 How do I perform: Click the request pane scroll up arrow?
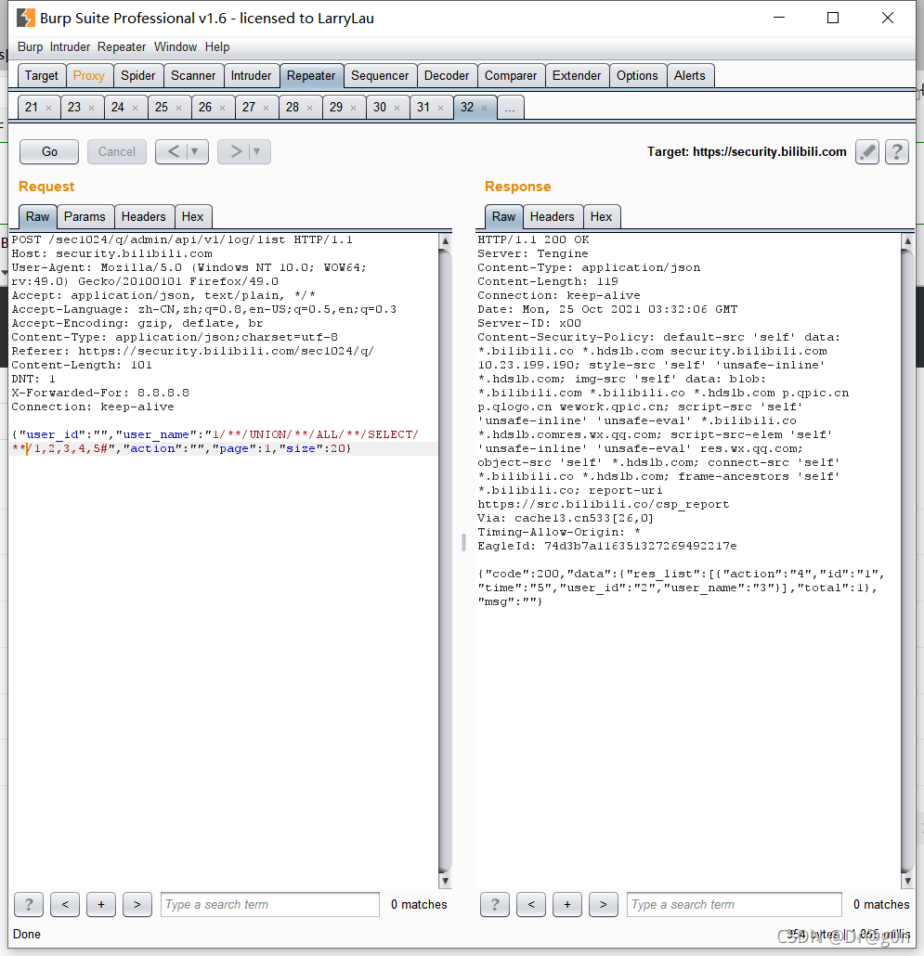click(445, 240)
